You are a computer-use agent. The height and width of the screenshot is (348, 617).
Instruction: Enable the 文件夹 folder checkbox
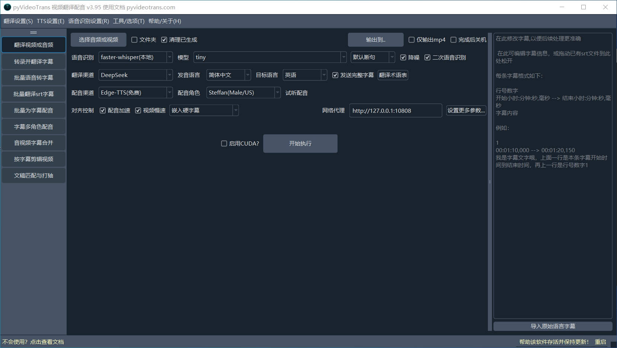click(135, 40)
